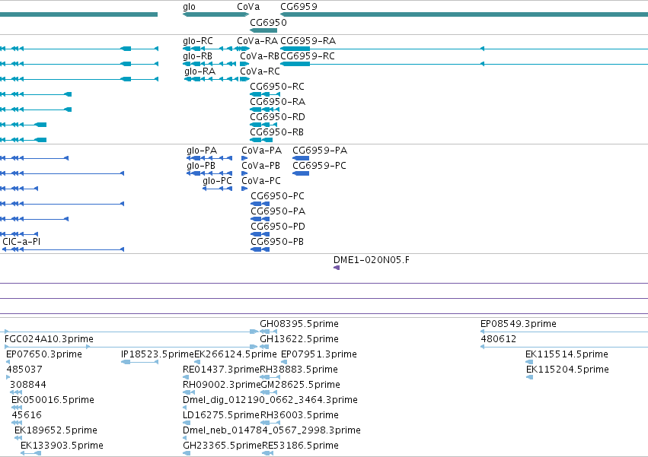Click EST label EK115204.5prime

click(x=568, y=370)
